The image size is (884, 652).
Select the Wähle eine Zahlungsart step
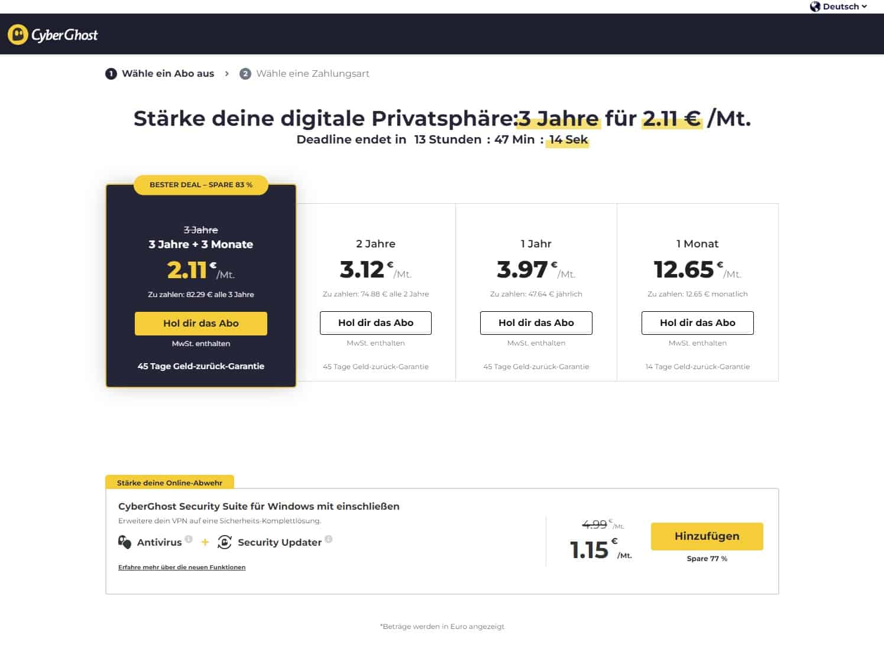click(x=305, y=74)
